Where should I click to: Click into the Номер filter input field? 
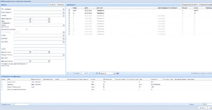click(x=38, y=15)
